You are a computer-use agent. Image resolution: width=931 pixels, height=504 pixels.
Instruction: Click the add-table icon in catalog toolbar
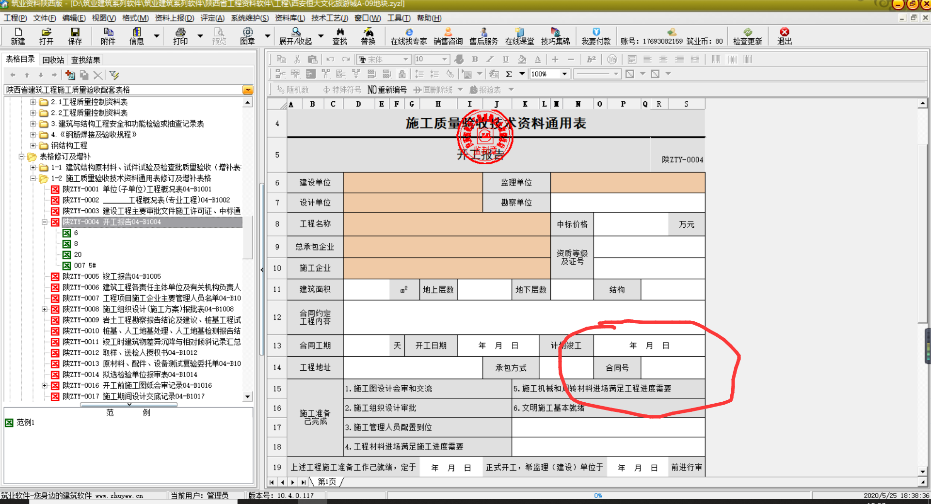(70, 75)
